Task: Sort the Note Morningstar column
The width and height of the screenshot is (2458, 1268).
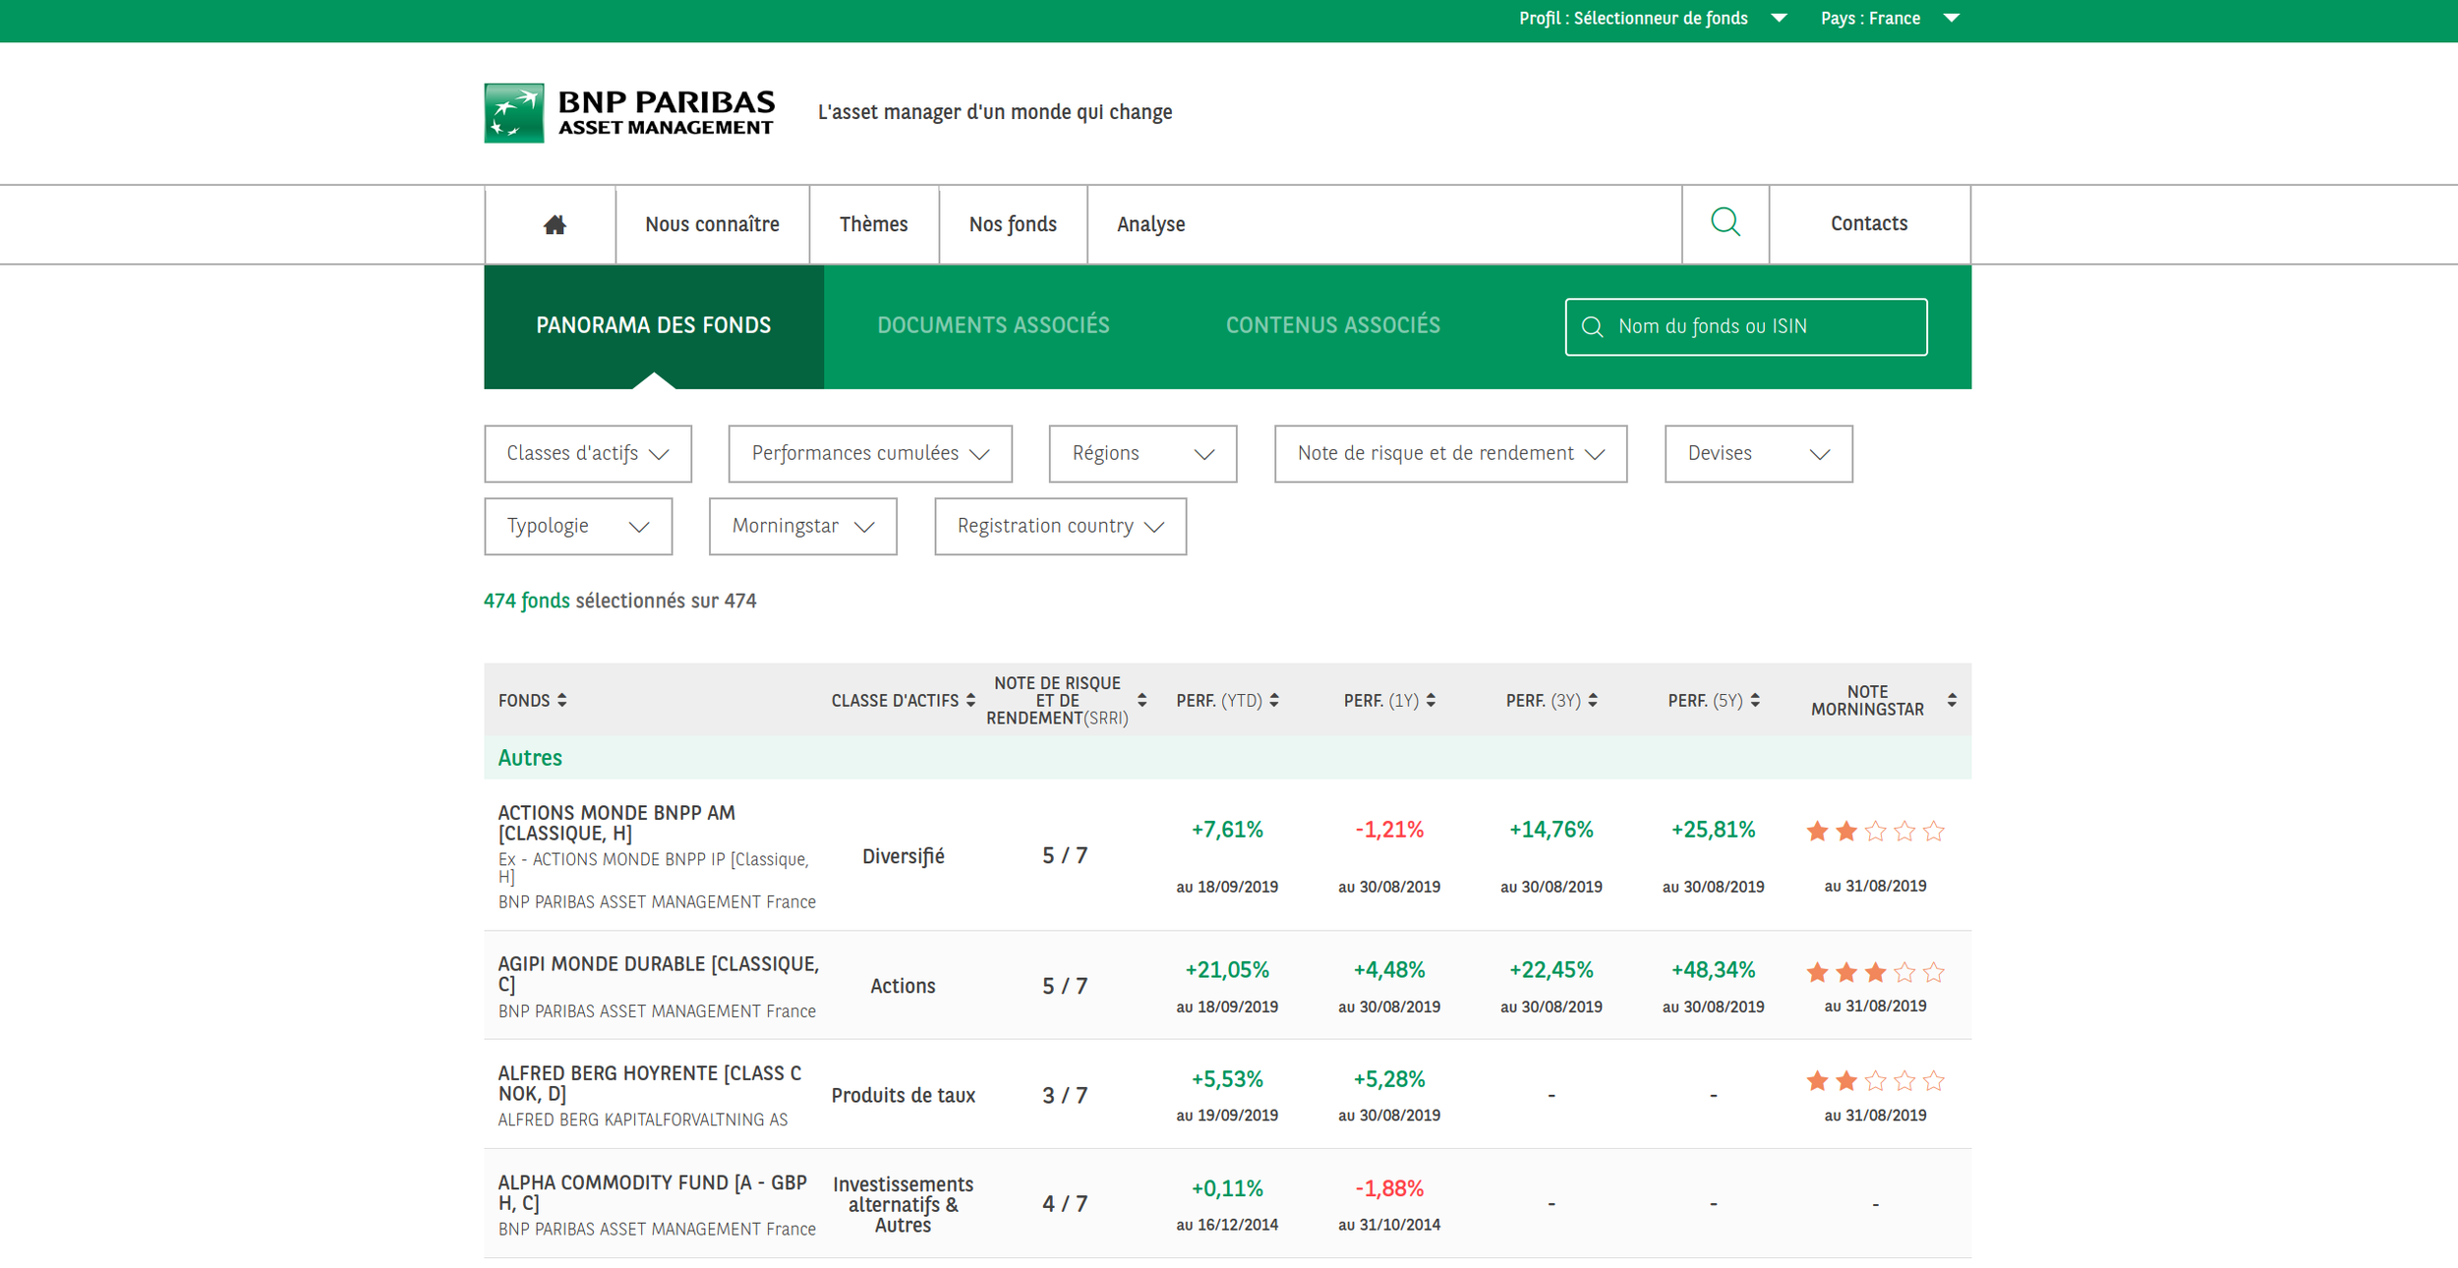Action: click(x=1951, y=700)
